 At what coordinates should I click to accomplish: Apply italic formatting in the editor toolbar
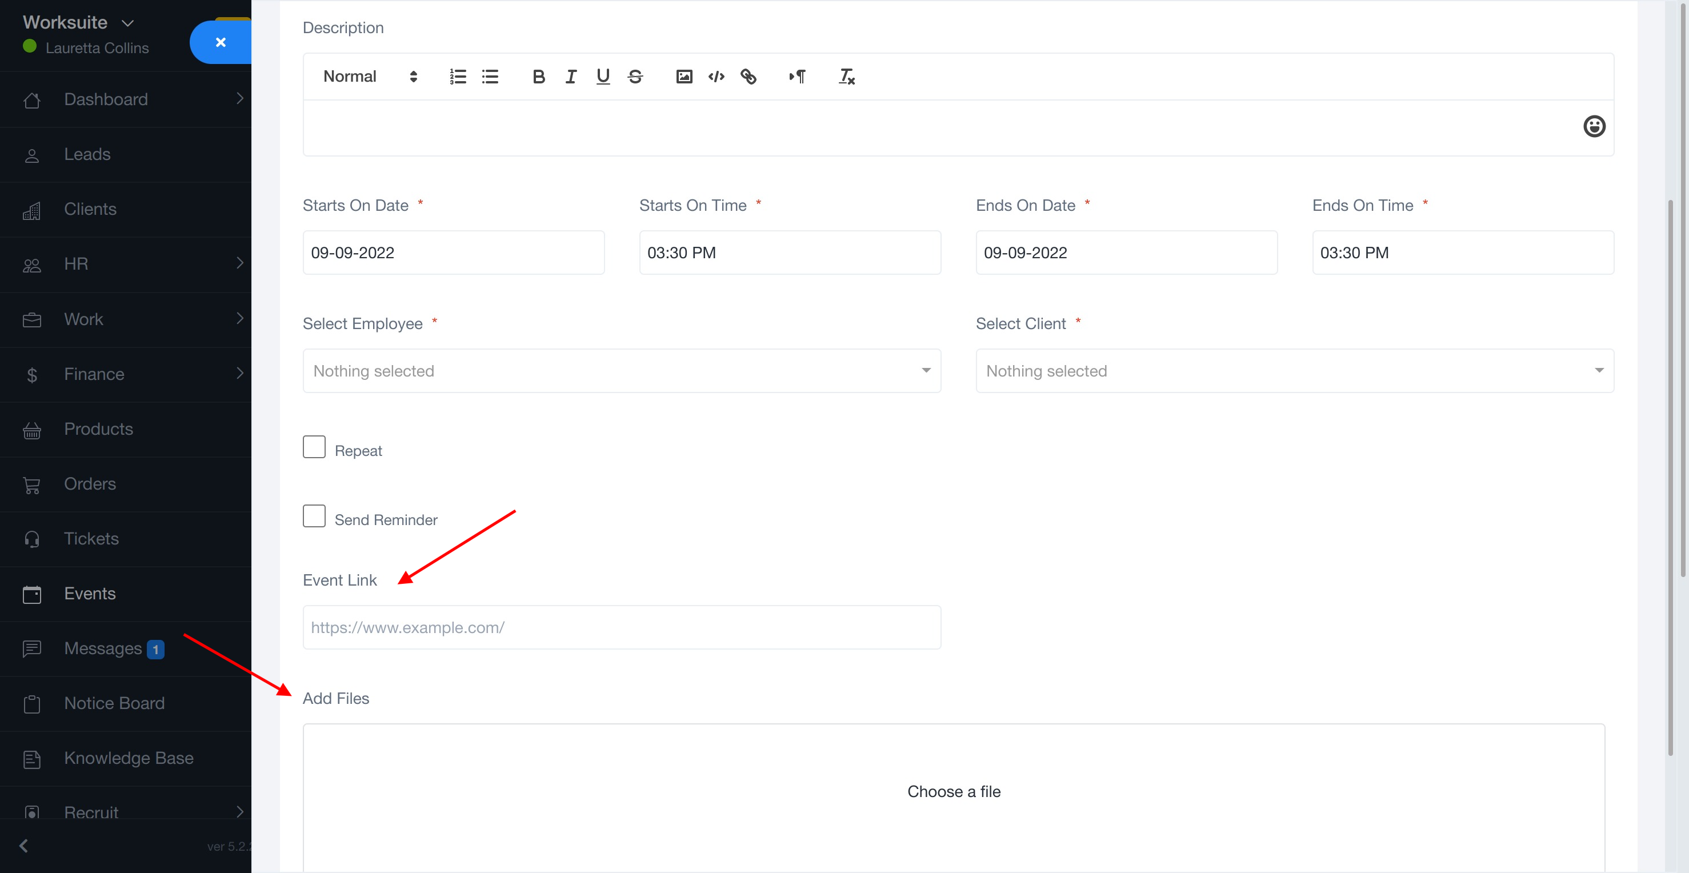coord(570,77)
